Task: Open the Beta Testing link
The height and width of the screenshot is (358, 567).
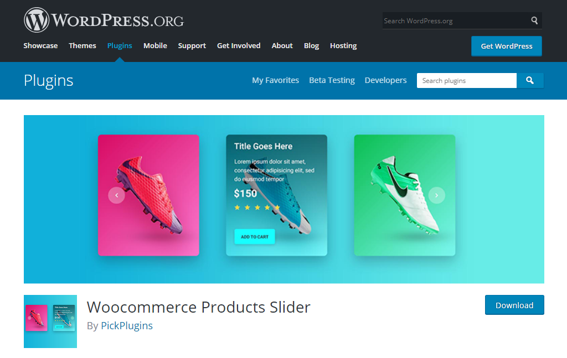Action: (332, 81)
